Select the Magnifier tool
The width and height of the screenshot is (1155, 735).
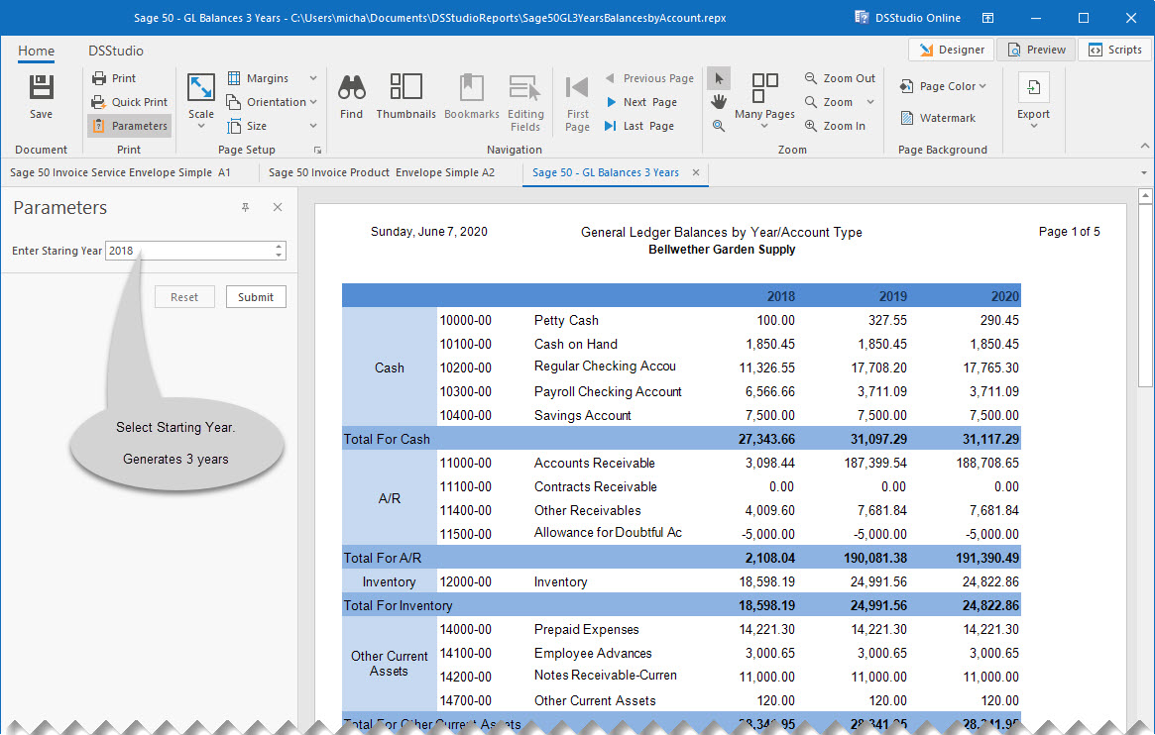719,126
